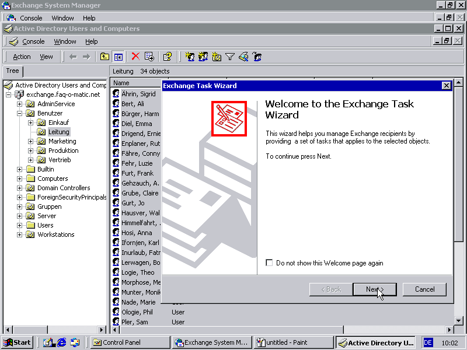This screenshot has height=350, width=467.
Task: Collapse the Benutzer tree node
Action: [x=19, y=113]
